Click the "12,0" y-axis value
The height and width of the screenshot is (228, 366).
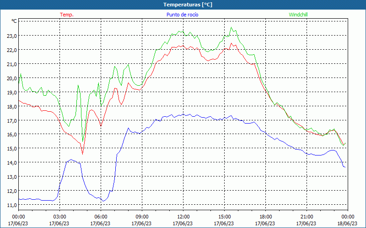[x=12, y=191]
